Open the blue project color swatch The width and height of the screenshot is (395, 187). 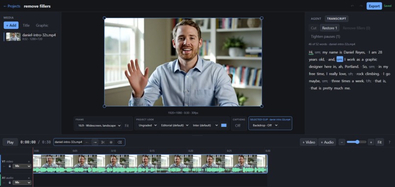click(x=223, y=125)
